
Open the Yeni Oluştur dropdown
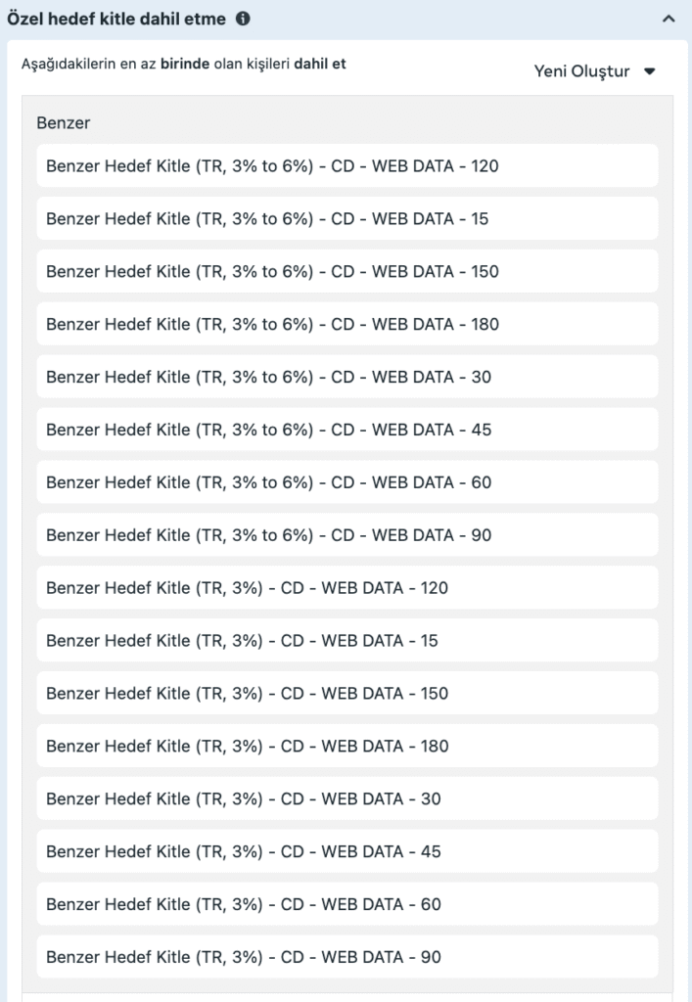[x=594, y=71]
